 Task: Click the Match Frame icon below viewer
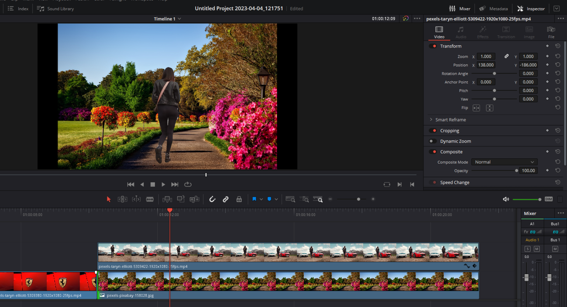tap(387, 184)
